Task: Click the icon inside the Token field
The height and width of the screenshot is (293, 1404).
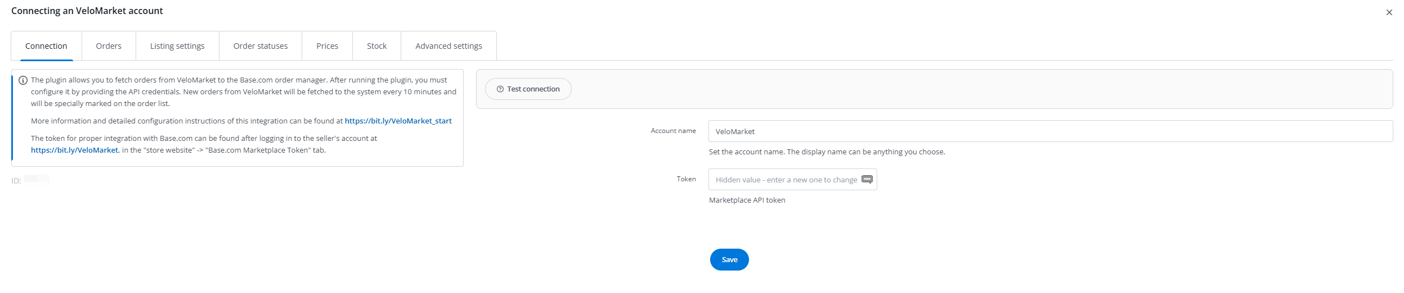Action: [867, 180]
